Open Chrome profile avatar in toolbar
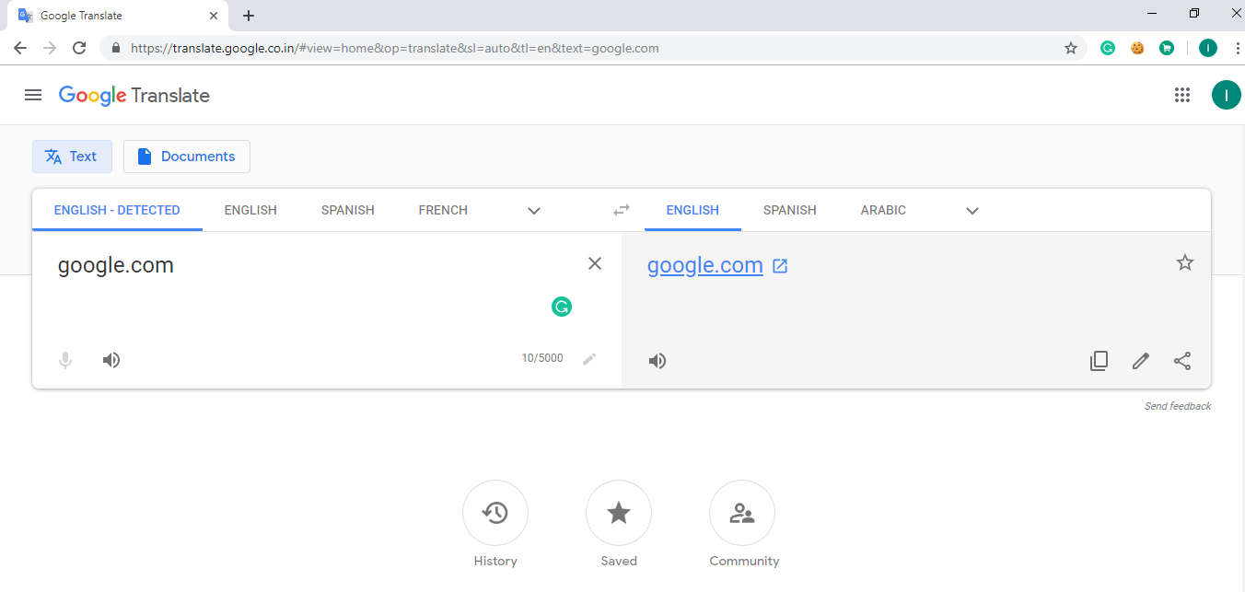The height and width of the screenshot is (592, 1245). click(1208, 48)
